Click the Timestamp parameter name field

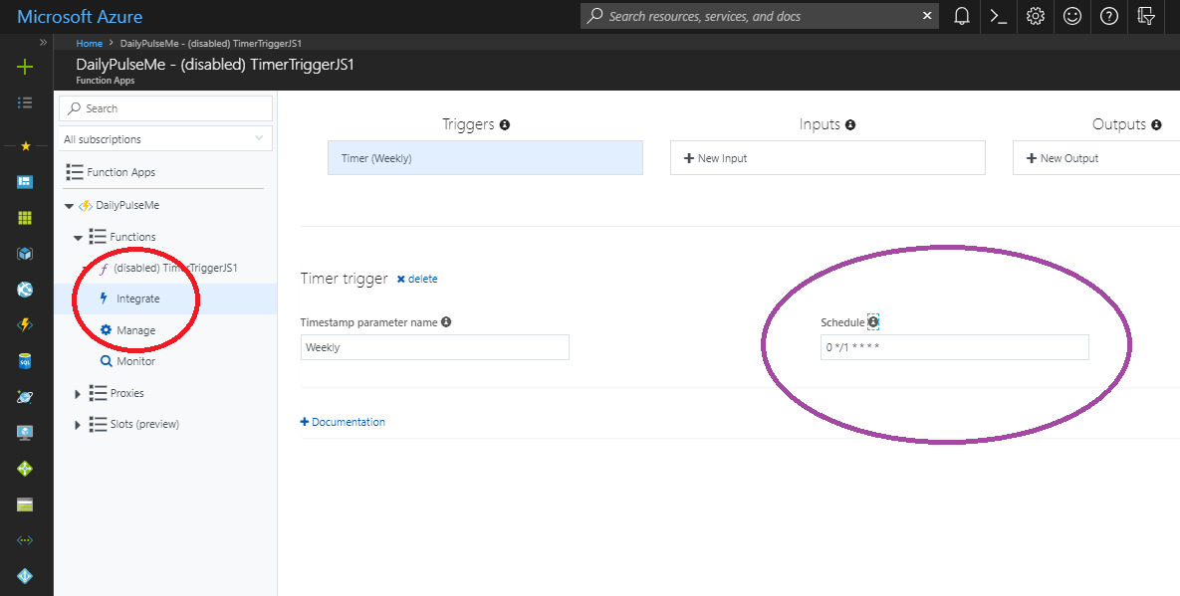[x=434, y=347]
